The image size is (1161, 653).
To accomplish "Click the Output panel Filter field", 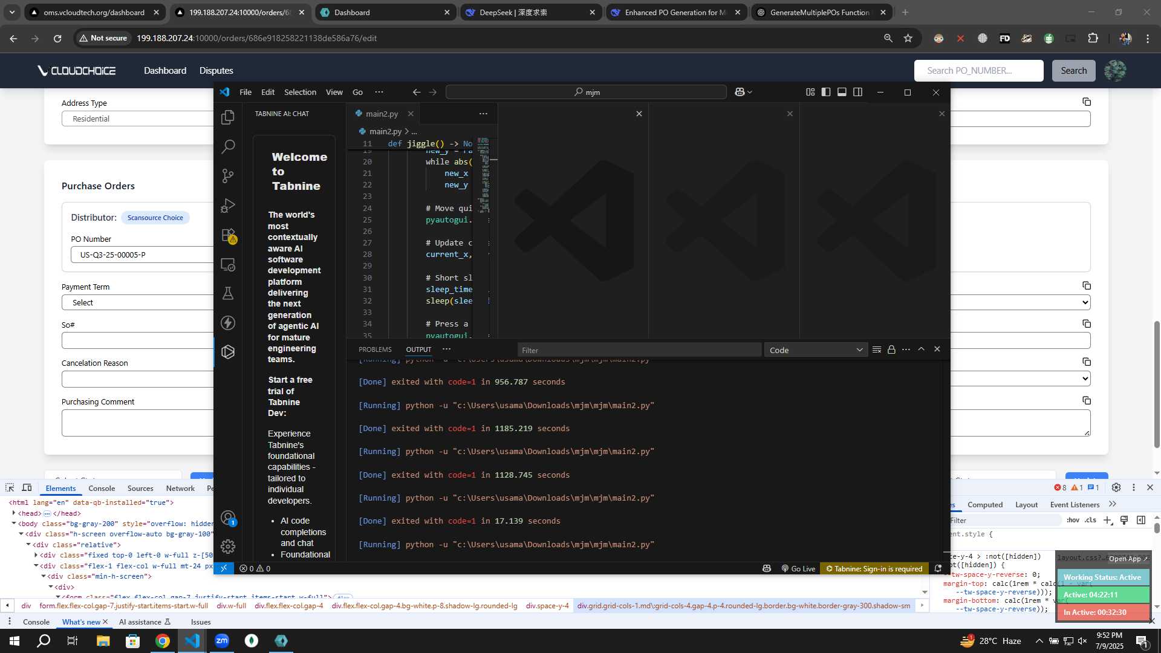I will (639, 350).
